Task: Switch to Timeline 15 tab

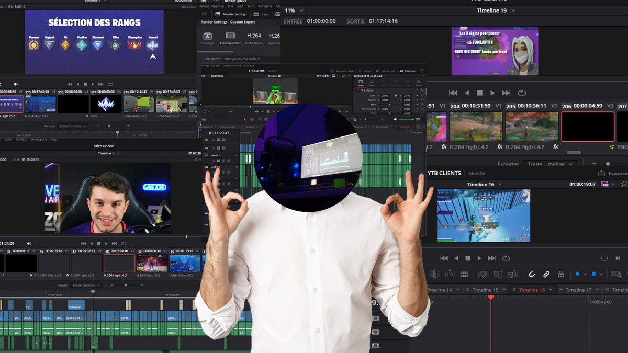Action: click(485, 290)
